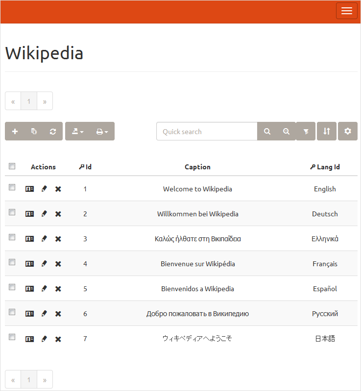Sort by the Id column header
Image resolution: width=361 pixels, height=391 pixels.
pos(85,167)
